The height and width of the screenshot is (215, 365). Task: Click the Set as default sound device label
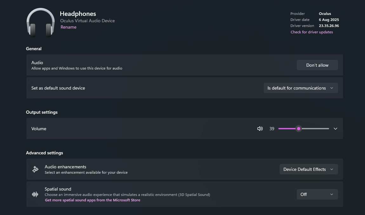click(58, 88)
